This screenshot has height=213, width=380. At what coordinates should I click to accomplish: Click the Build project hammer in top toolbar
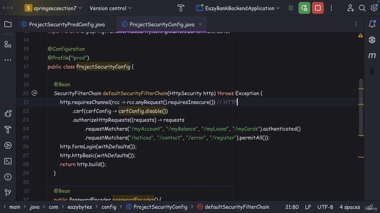pyautogui.click(x=180, y=8)
